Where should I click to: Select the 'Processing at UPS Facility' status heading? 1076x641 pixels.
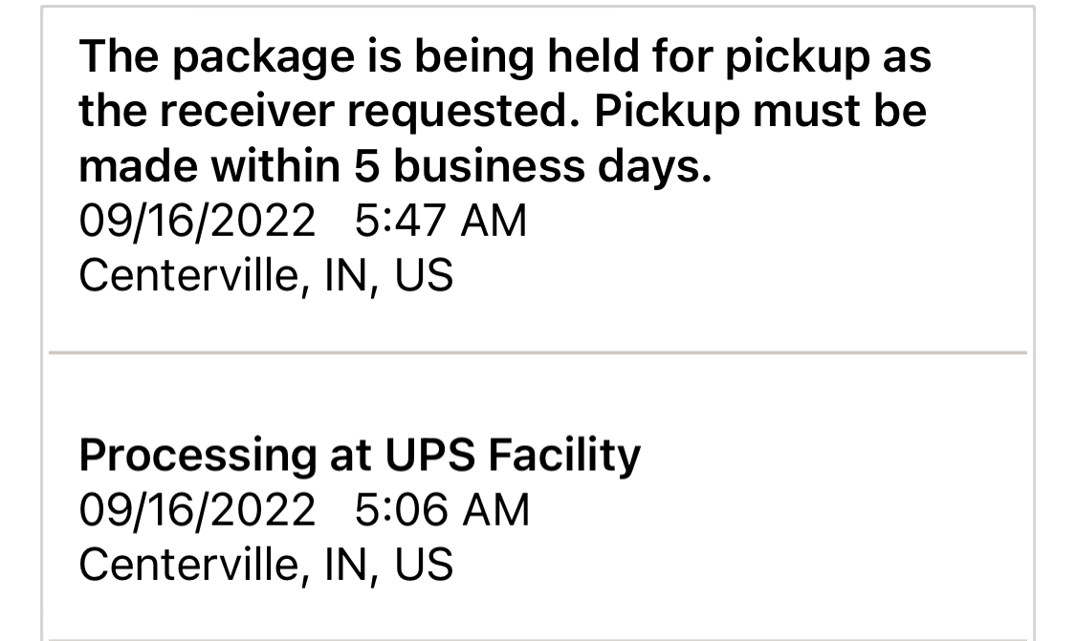(359, 455)
